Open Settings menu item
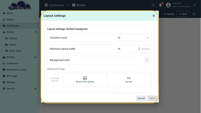This screenshot has width=201, height=113. pos(20,82)
